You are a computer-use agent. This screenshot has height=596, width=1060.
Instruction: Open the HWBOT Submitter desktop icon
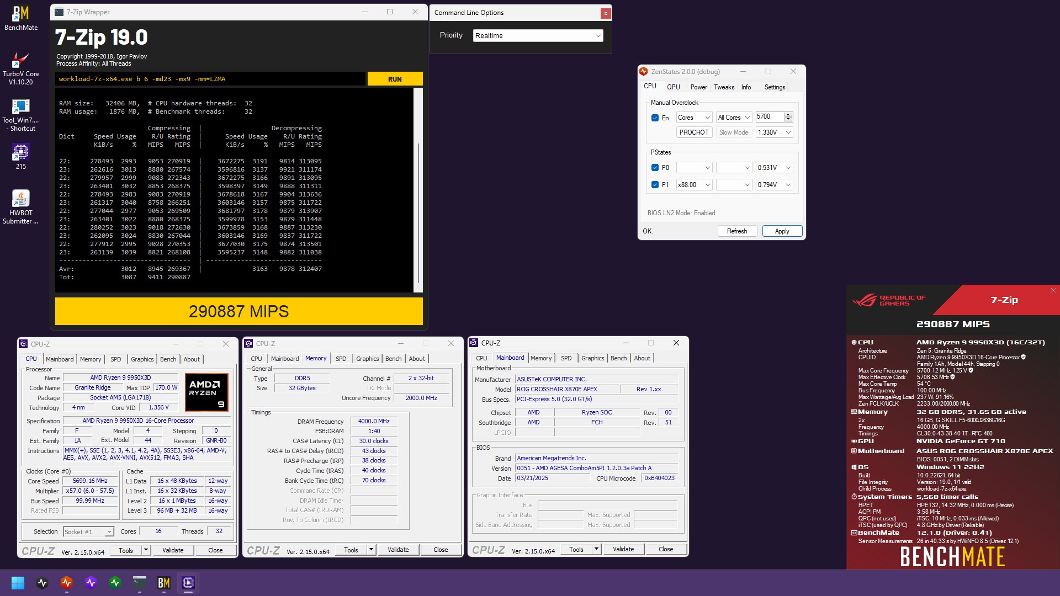click(21, 207)
